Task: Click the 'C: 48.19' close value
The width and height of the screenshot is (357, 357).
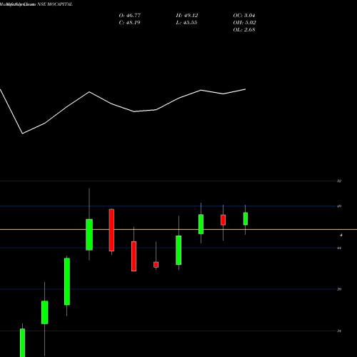Action: (129, 23)
